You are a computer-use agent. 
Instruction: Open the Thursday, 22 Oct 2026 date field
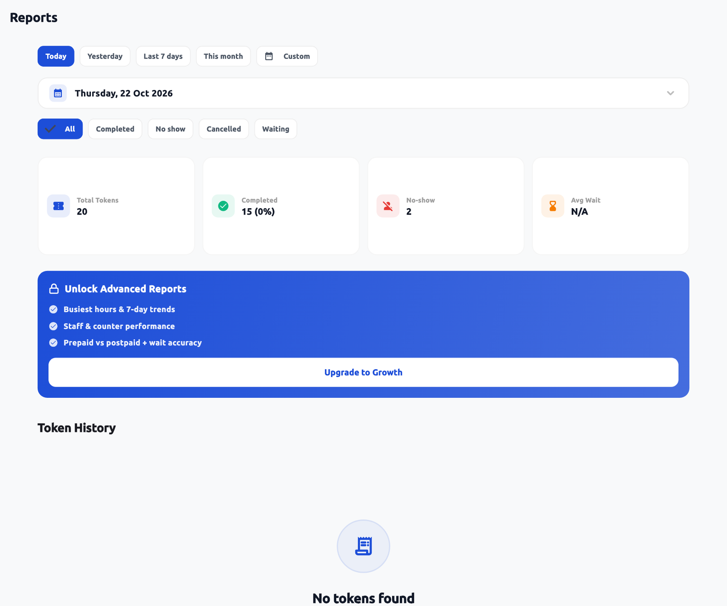click(x=363, y=93)
